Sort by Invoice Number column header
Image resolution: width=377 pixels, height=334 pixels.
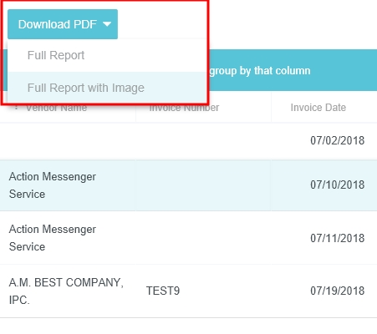pyautogui.click(x=184, y=108)
